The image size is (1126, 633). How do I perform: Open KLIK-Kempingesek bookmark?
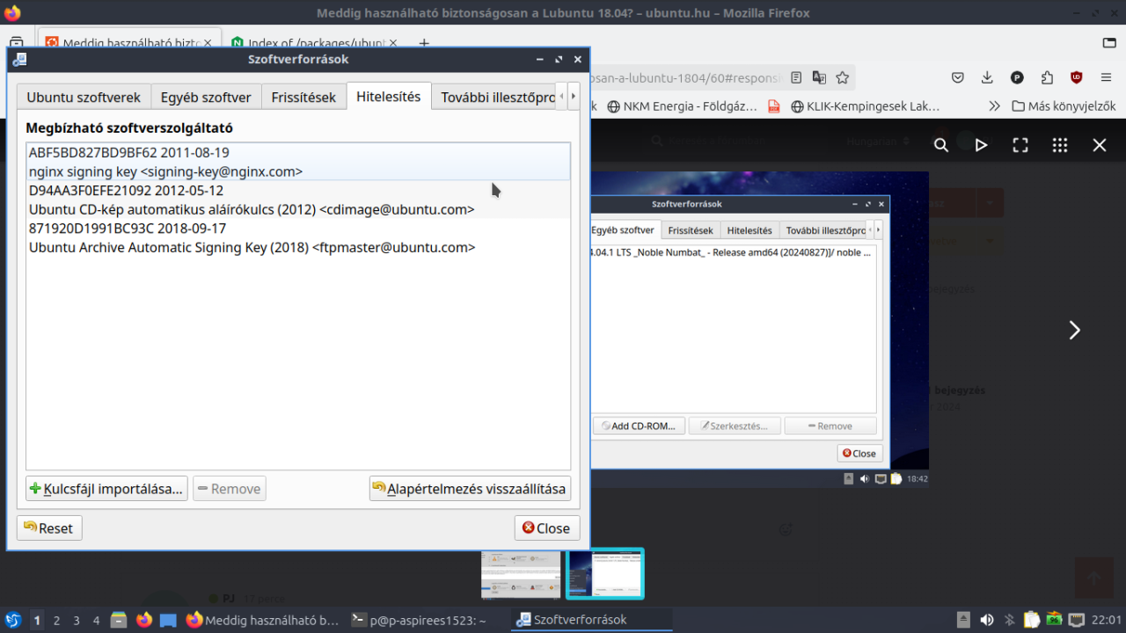[x=866, y=106]
